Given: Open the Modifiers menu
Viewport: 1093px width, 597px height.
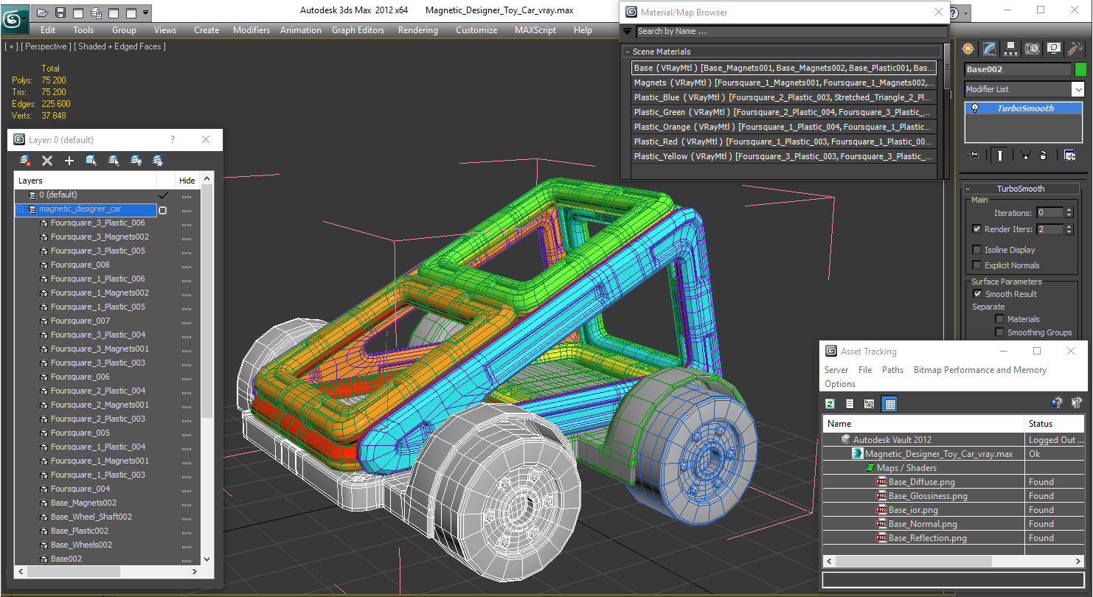Looking at the screenshot, I should 251,30.
